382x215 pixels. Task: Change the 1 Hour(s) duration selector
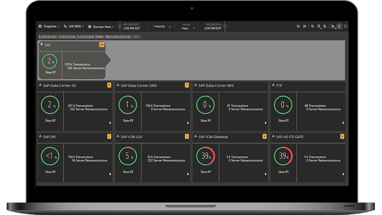click(x=162, y=27)
